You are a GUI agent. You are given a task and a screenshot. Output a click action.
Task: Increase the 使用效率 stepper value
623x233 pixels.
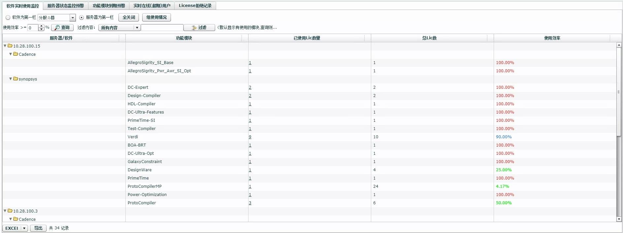click(x=41, y=26)
